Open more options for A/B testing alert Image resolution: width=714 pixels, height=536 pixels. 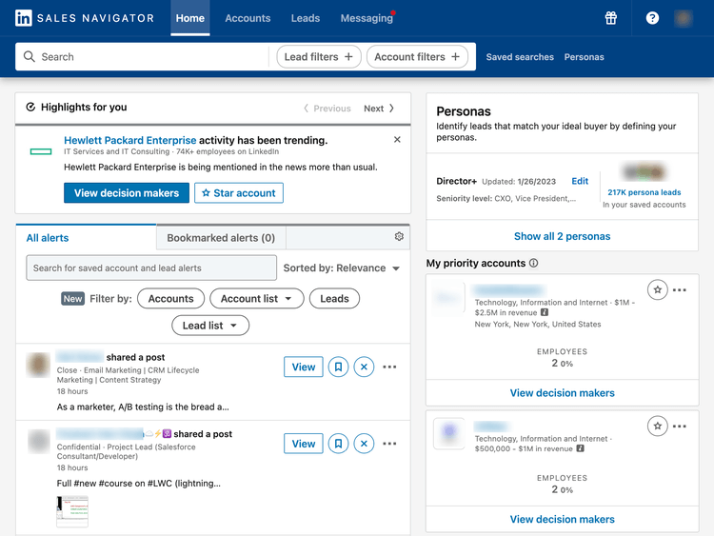click(x=389, y=367)
